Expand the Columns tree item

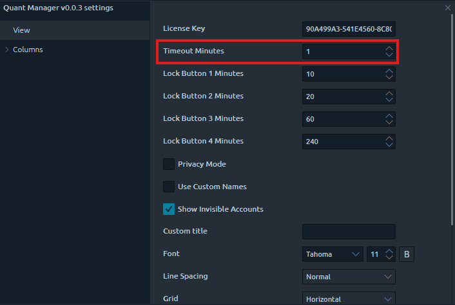coord(7,50)
